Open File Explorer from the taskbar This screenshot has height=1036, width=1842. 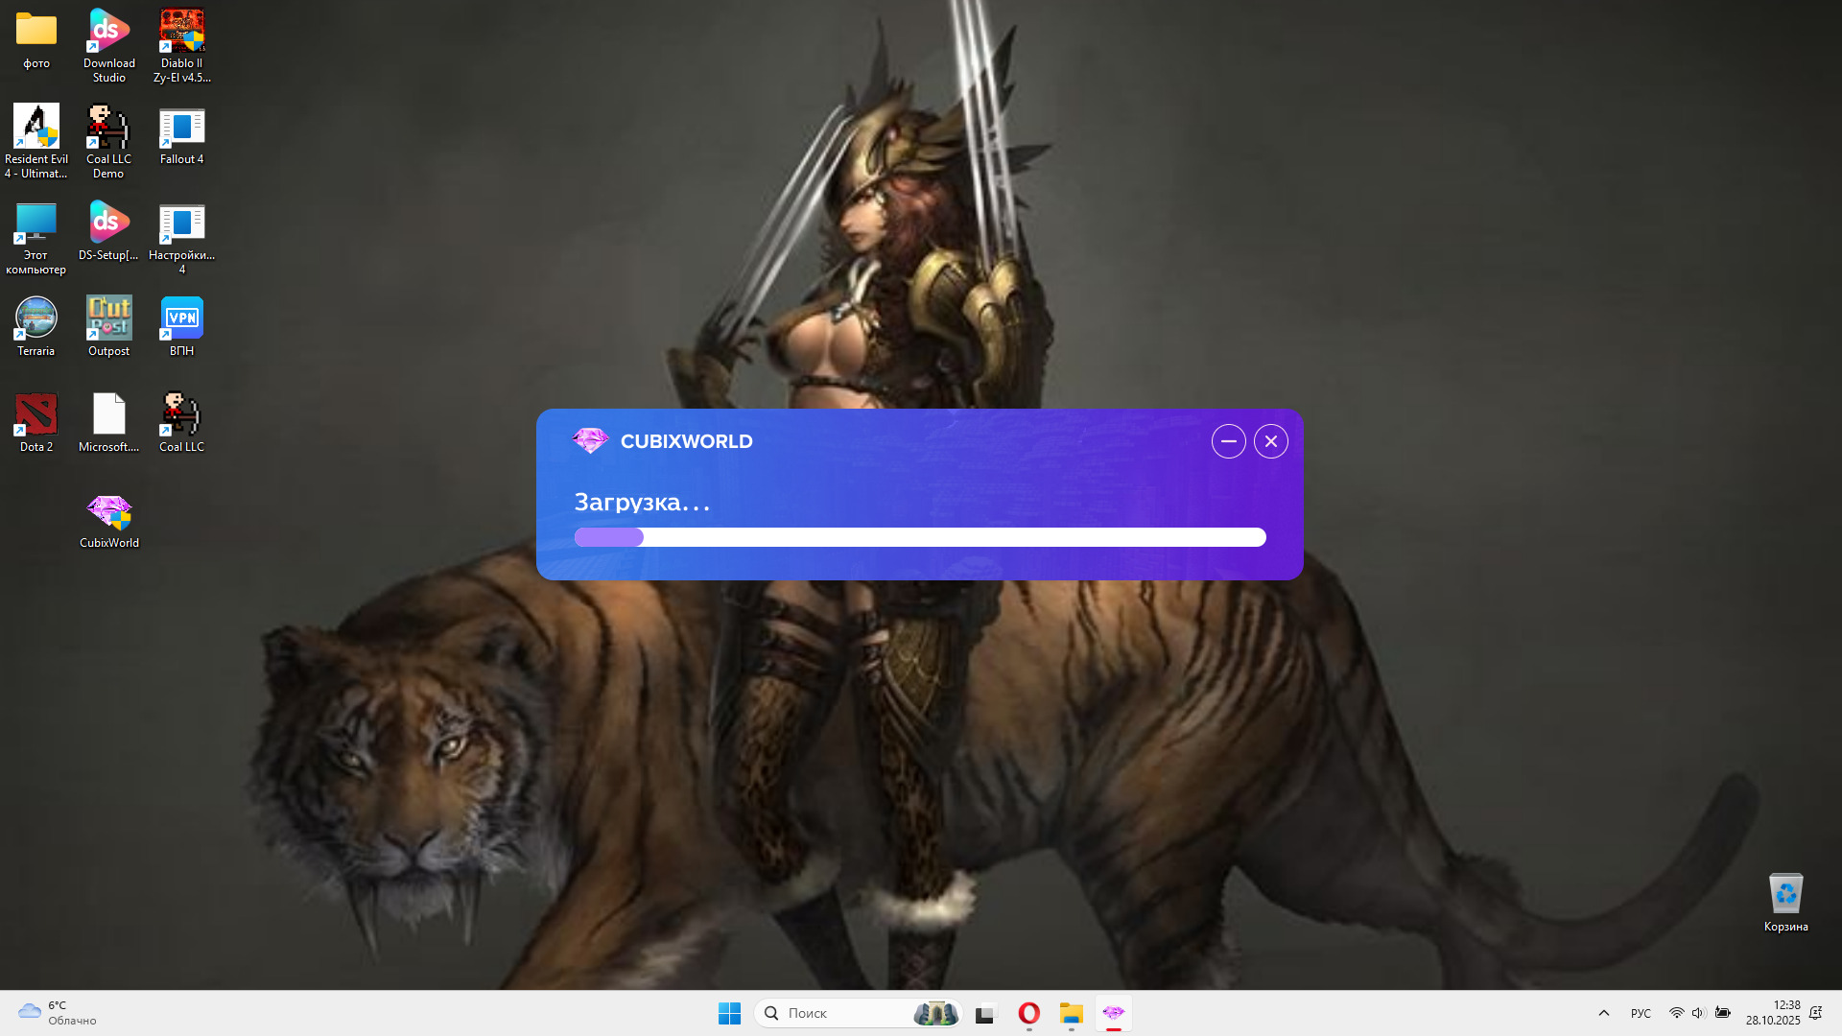point(1071,1013)
